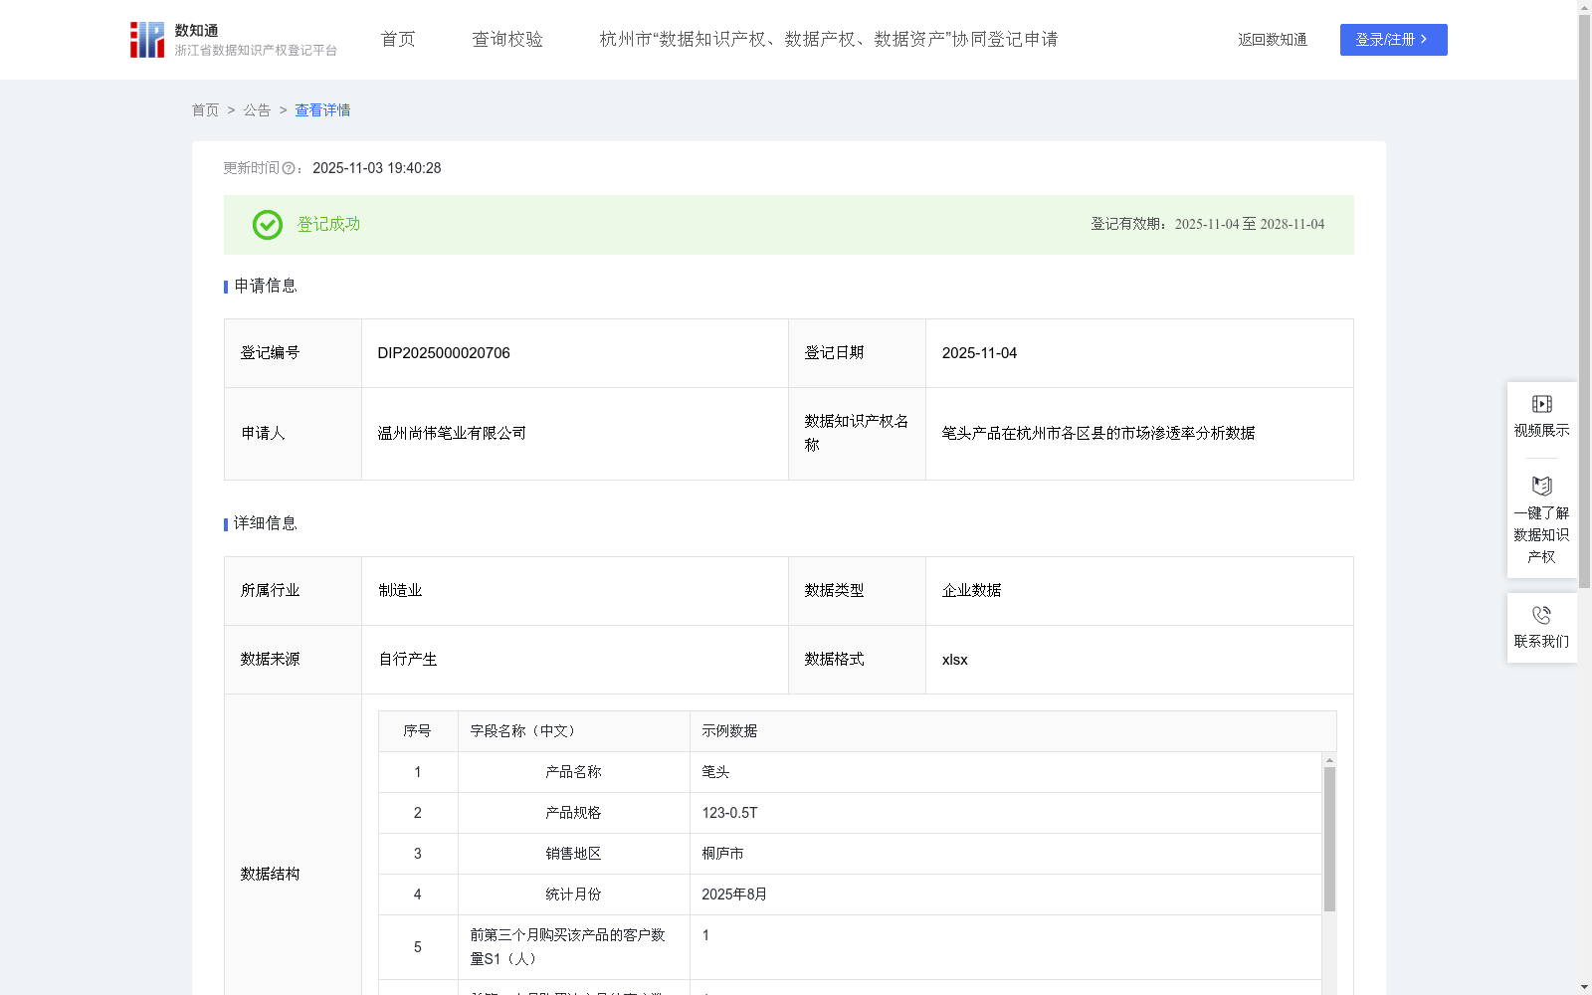The height and width of the screenshot is (995, 1592).
Task: Click applicant name 温州尚伟笔业有限公司
Action: (x=452, y=434)
